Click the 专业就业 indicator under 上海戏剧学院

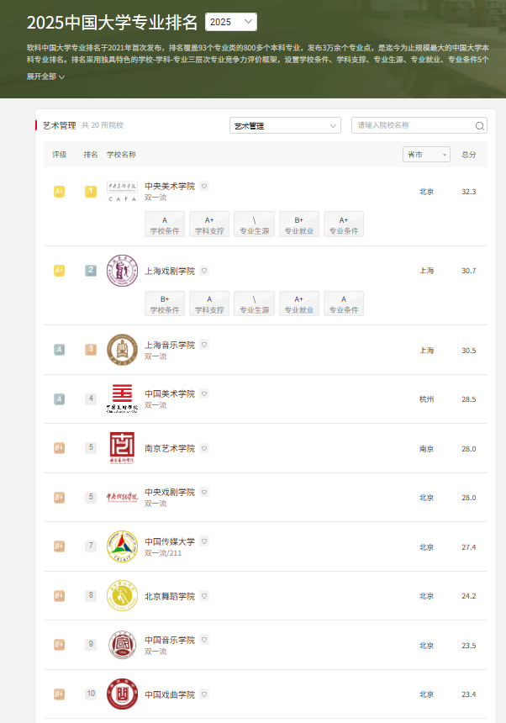298,303
